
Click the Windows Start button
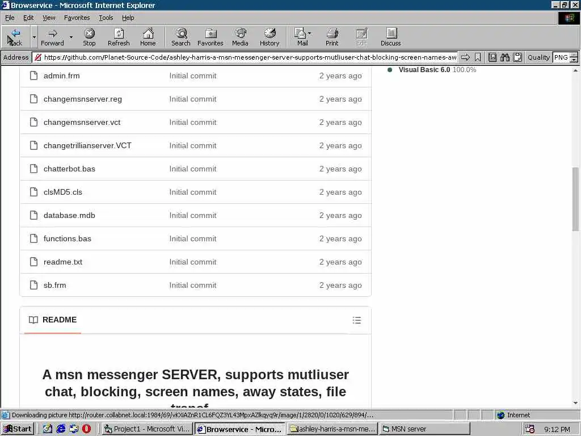pos(18,429)
